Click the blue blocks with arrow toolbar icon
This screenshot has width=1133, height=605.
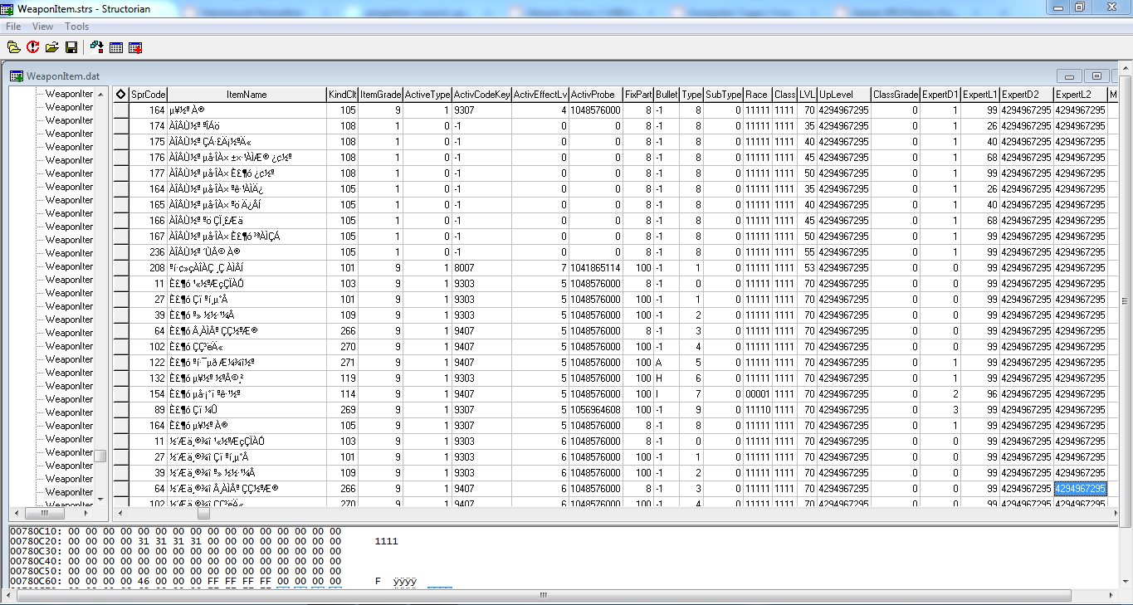97,47
